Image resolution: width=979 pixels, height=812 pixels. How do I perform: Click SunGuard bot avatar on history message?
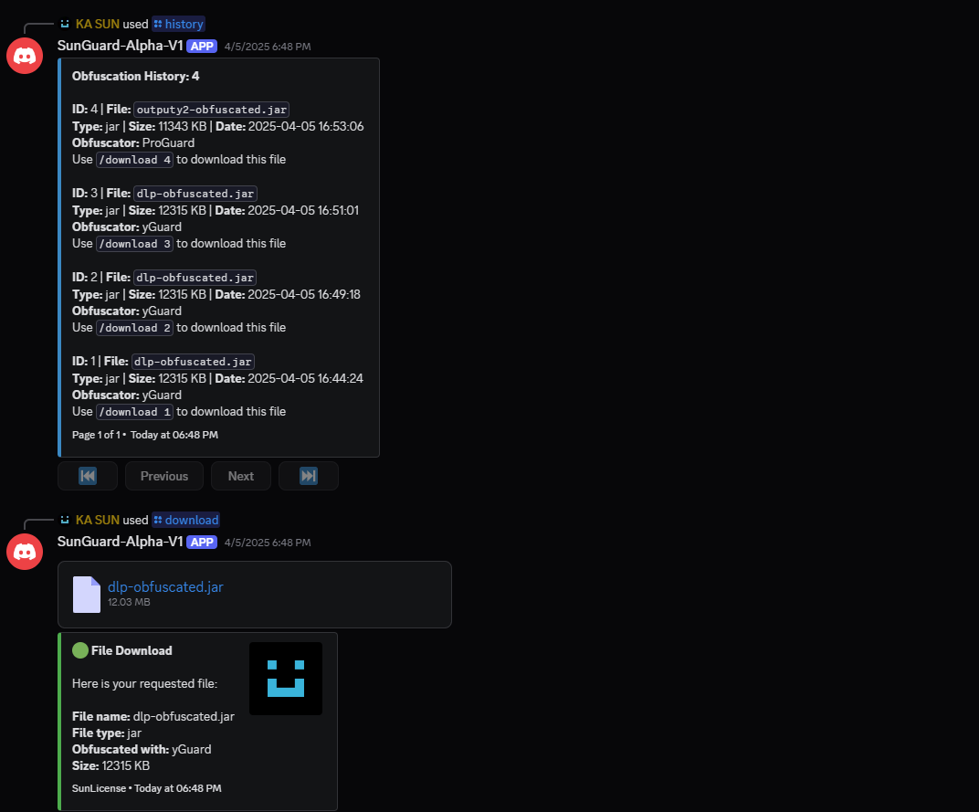[25, 56]
